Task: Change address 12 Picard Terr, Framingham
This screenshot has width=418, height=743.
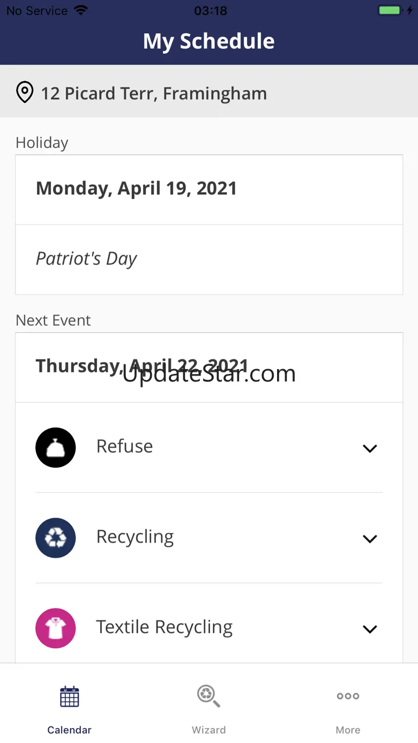Action: pyautogui.click(x=154, y=93)
